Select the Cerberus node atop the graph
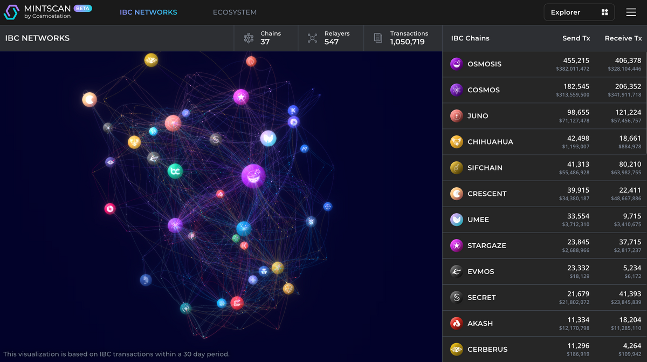647x362 pixels. point(151,60)
